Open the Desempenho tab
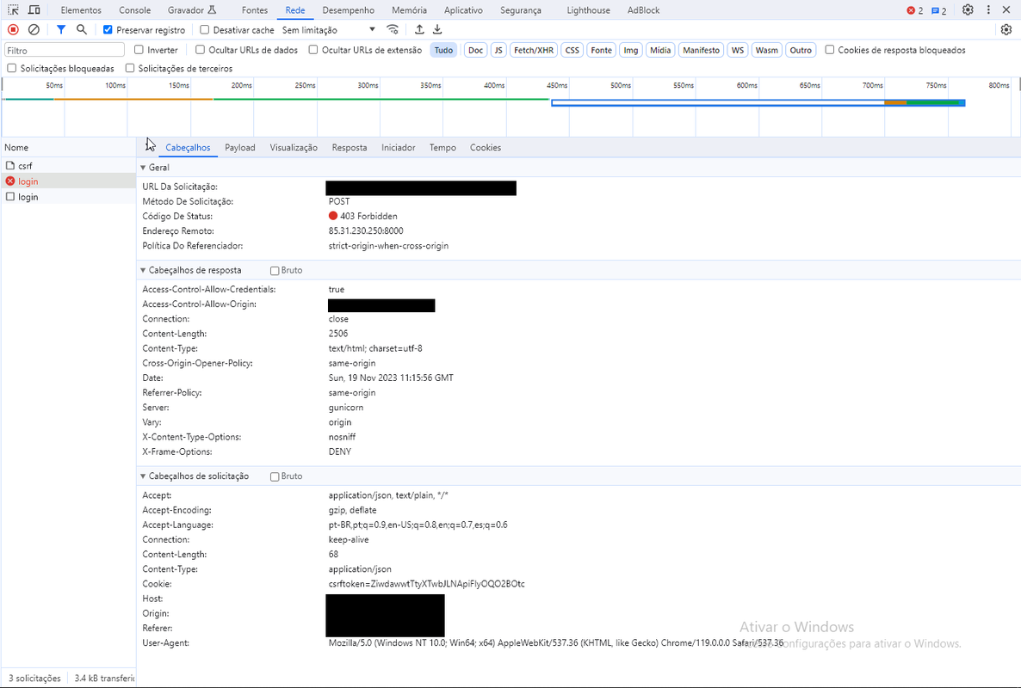Image resolution: width=1021 pixels, height=688 pixels. 349,10
